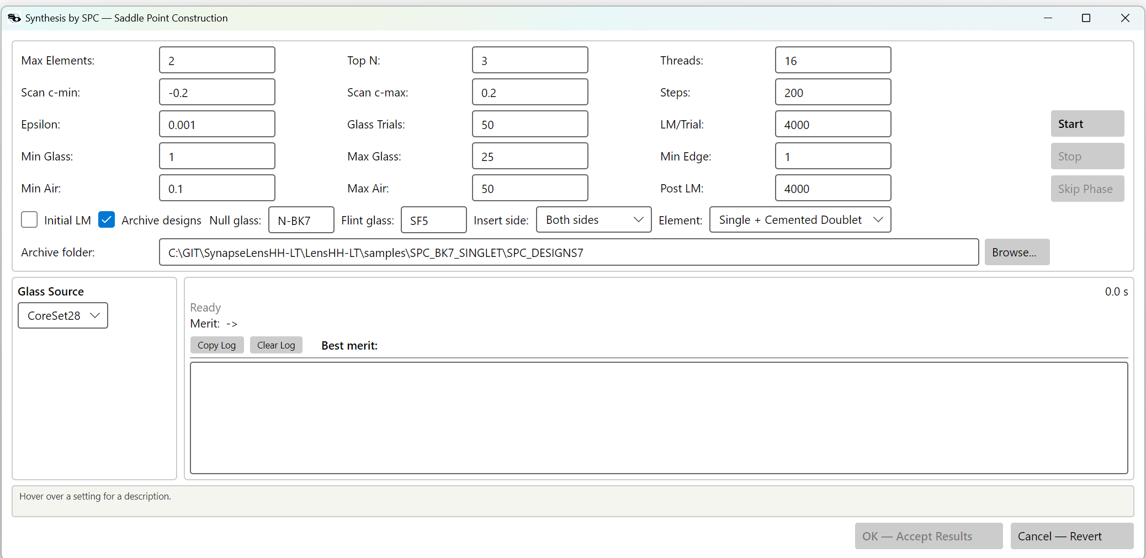Click the Null glass N-BK7 field
Image resolution: width=1146 pixels, height=558 pixels.
pyautogui.click(x=301, y=220)
